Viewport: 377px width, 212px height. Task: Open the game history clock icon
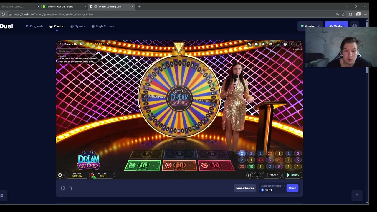coord(278,44)
